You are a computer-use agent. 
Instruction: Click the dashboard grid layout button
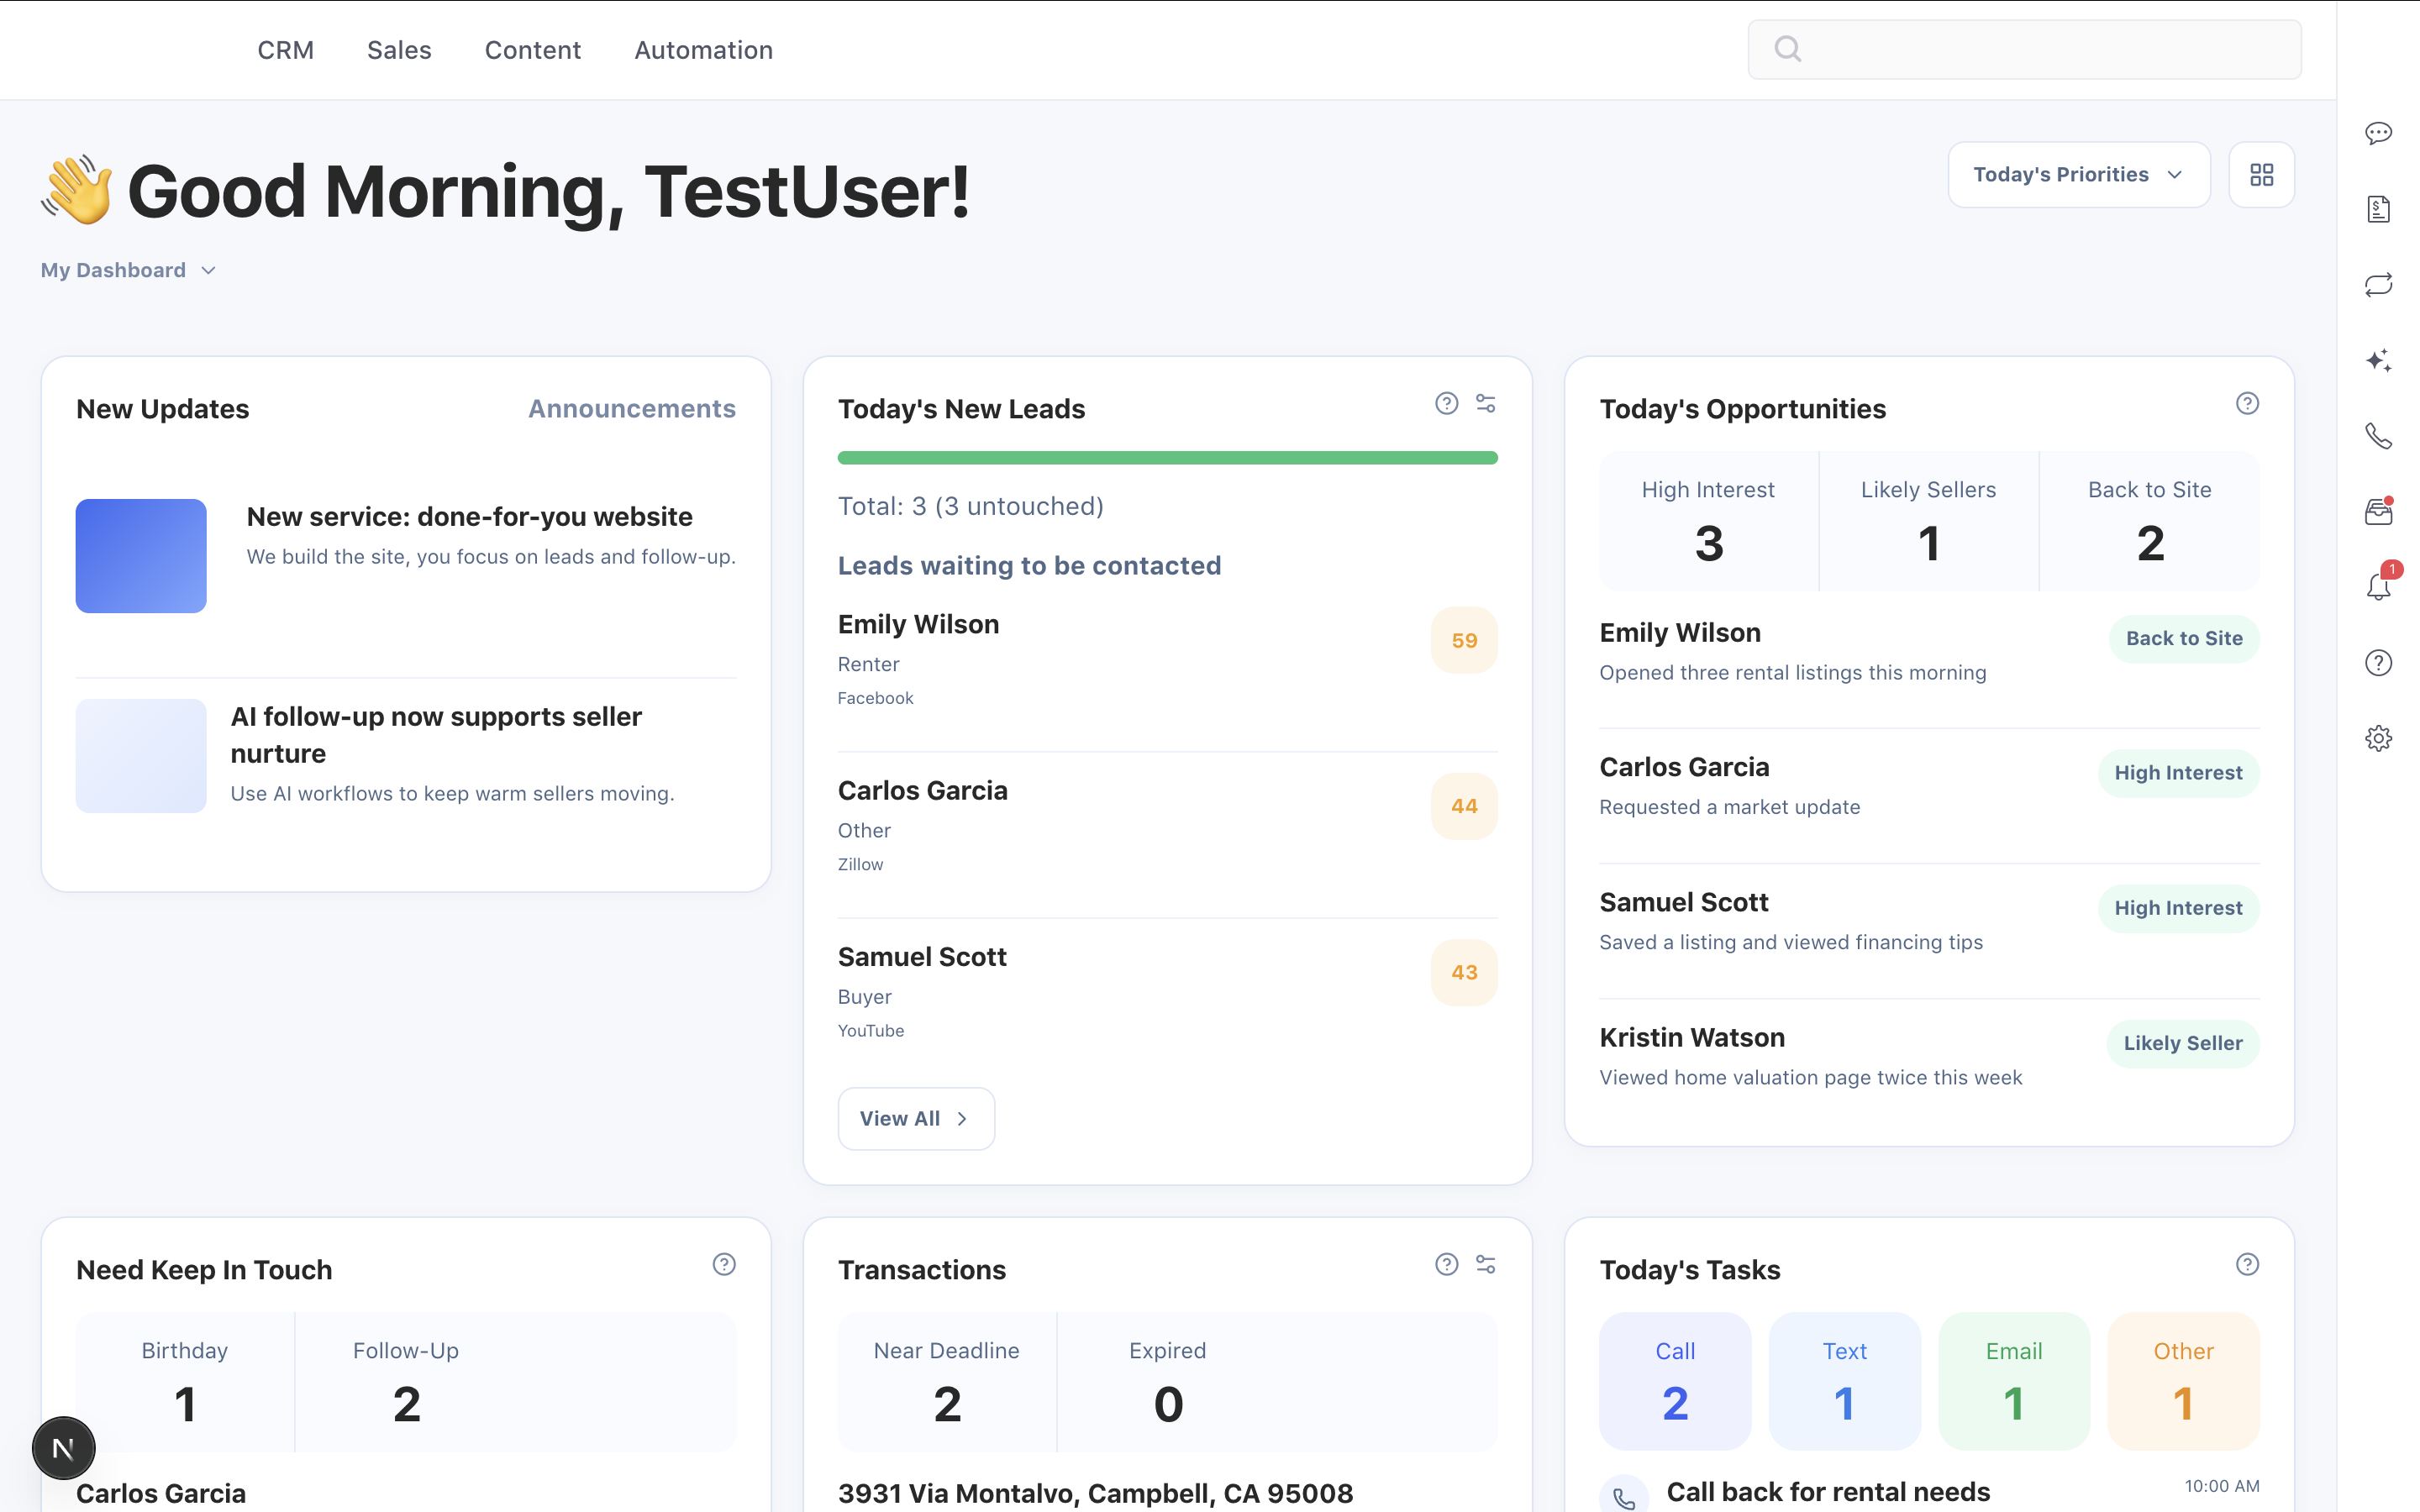pyautogui.click(x=2261, y=175)
